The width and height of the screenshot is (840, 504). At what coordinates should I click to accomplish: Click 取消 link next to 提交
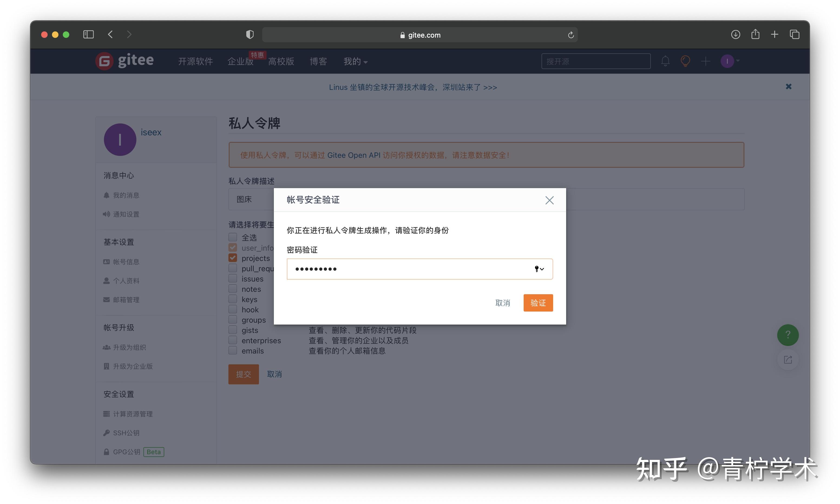[x=274, y=374]
